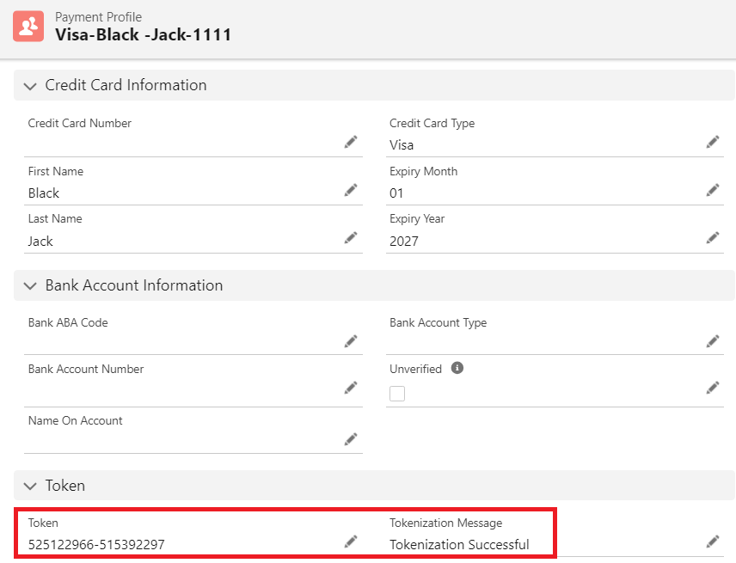Edit the Tokenization Message field
This screenshot has height=563, width=736.
coord(713,541)
